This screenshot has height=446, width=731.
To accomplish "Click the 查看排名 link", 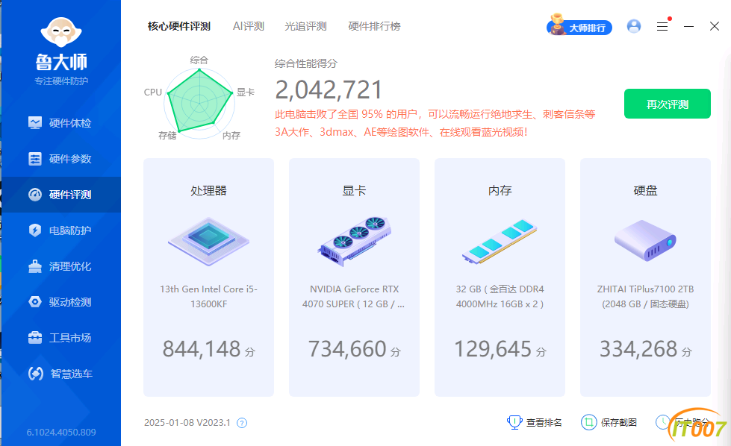I will [x=535, y=422].
